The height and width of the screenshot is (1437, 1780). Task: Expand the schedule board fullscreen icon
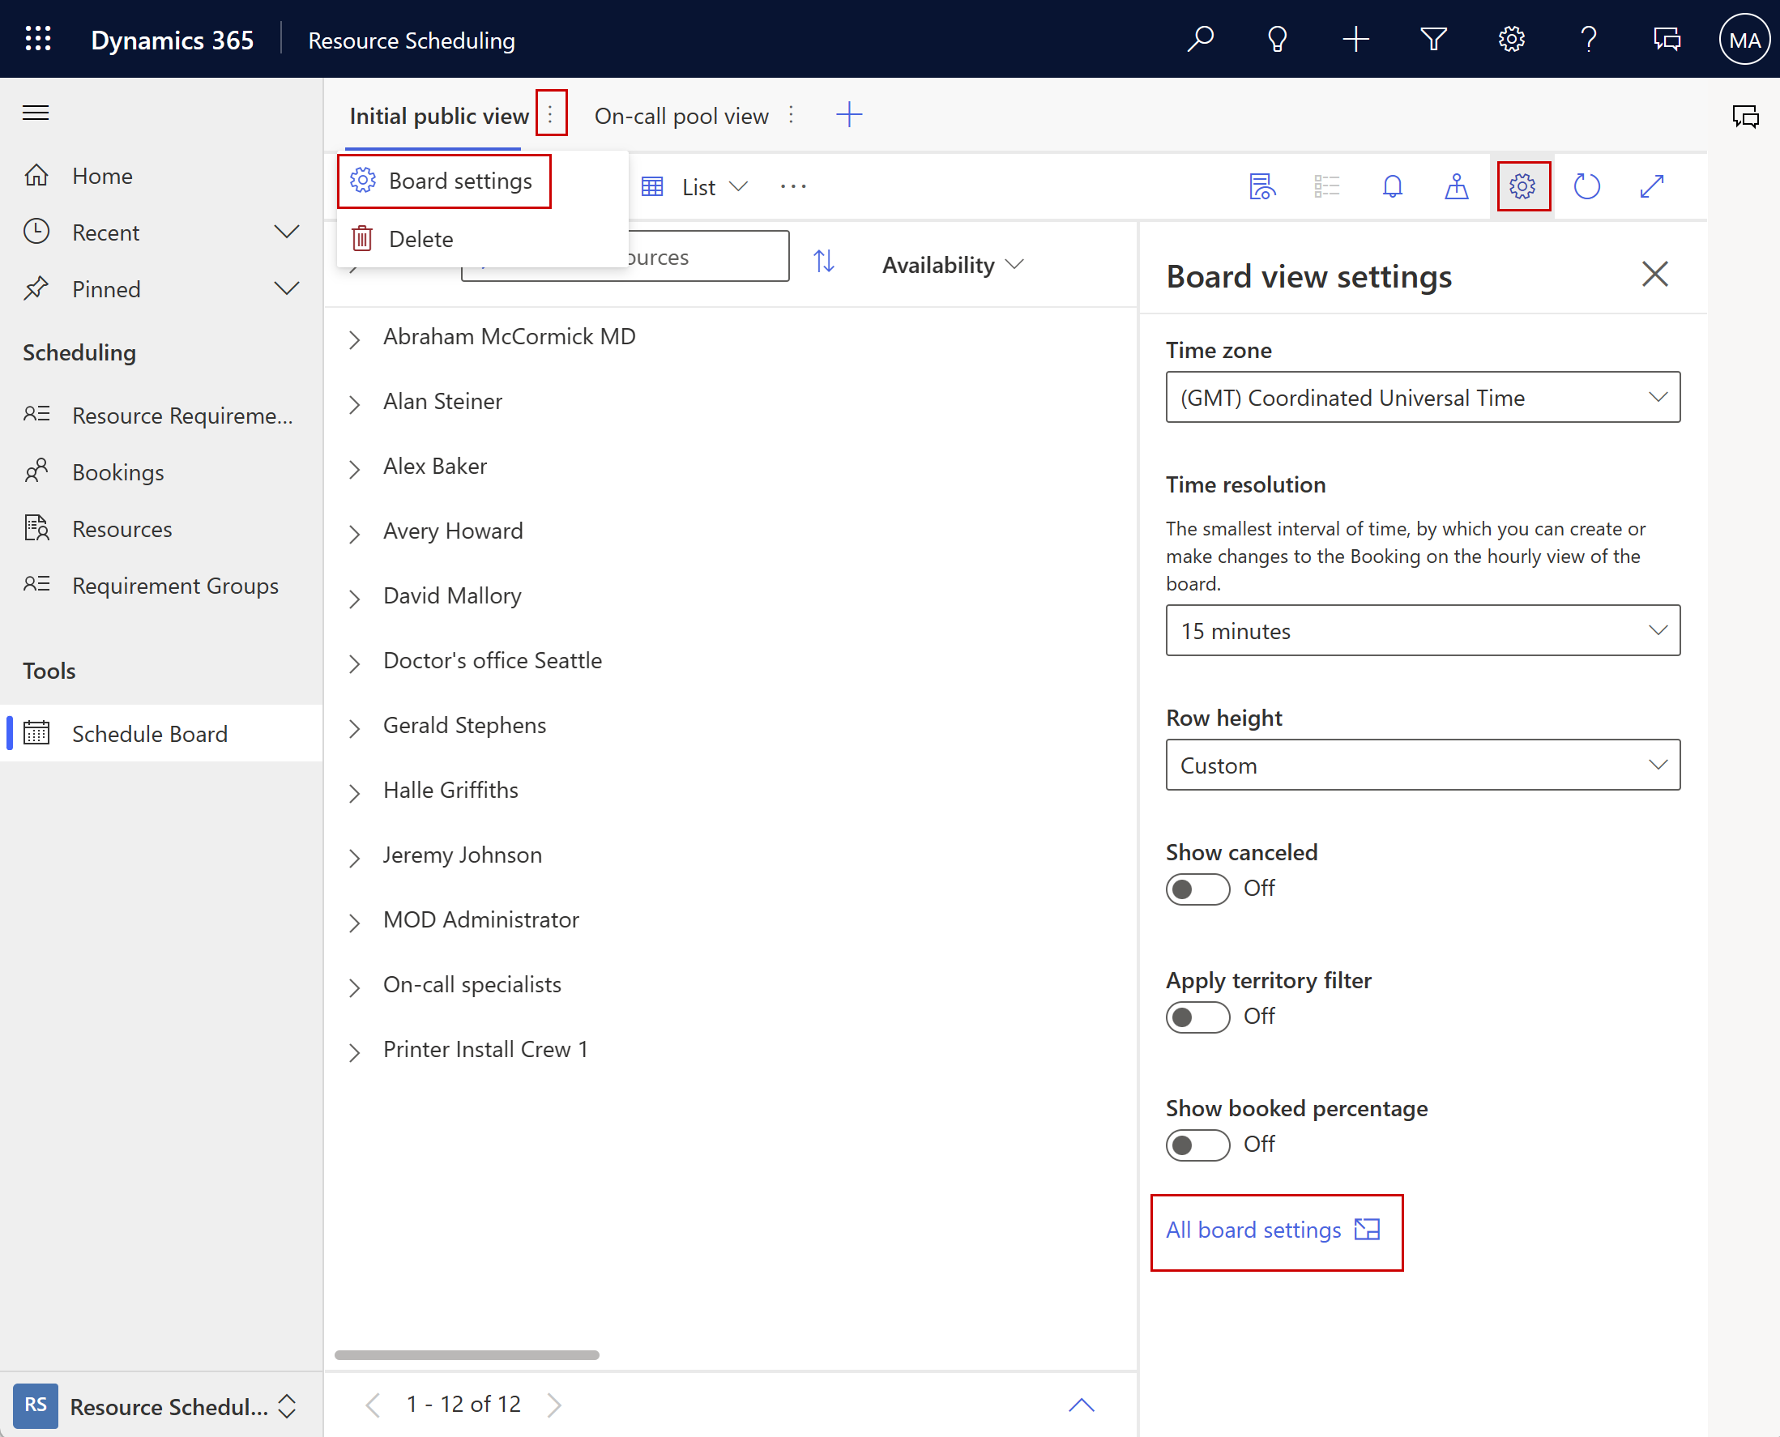pyautogui.click(x=1655, y=186)
